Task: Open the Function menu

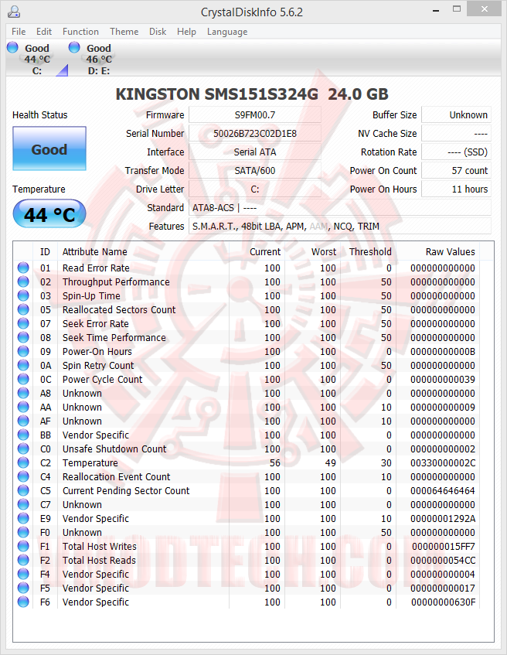Action: (80, 32)
